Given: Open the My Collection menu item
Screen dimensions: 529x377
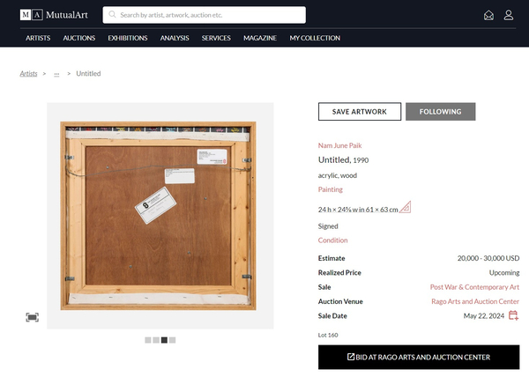Looking at the screenshot, I should pos(315,38).
